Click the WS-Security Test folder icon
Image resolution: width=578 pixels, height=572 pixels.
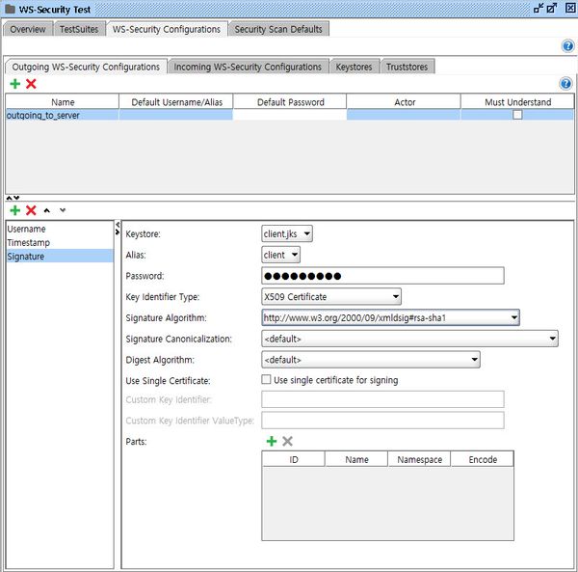(x=10, y=9)
